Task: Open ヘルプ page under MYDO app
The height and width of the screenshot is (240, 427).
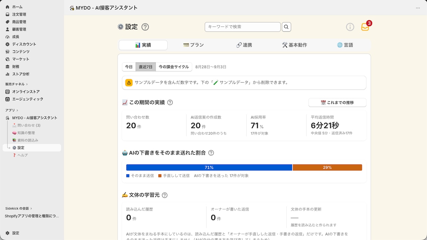Action: 22,155
